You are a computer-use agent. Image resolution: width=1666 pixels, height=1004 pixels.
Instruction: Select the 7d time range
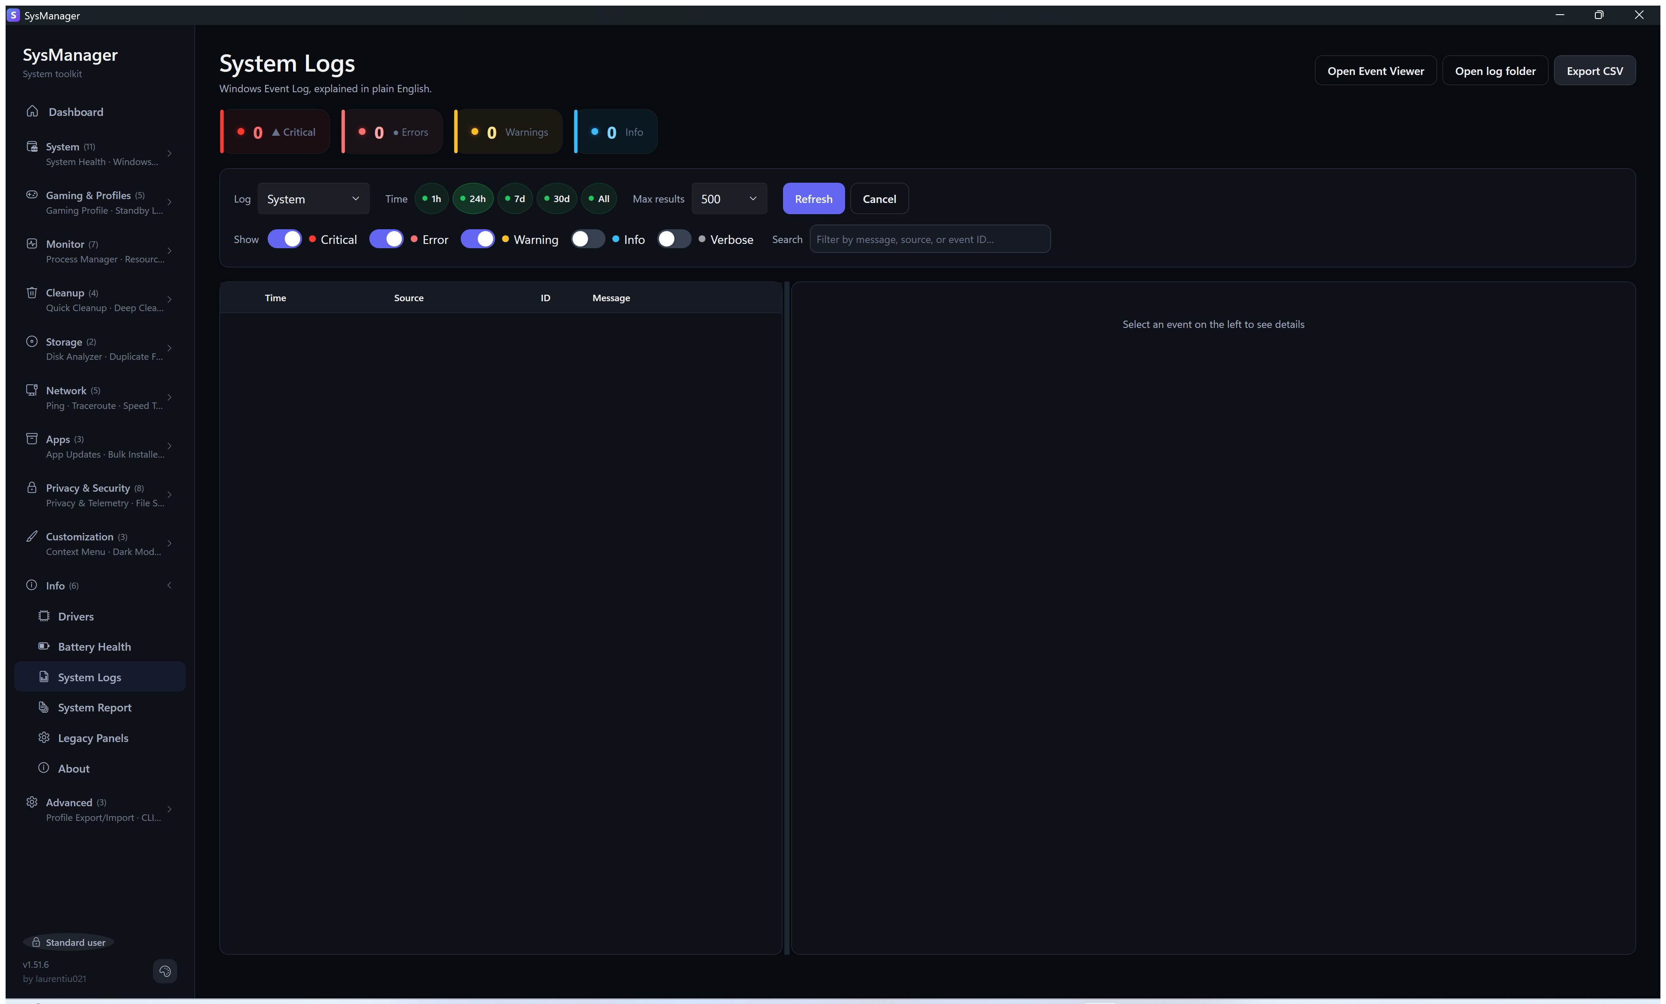[515, 199]
